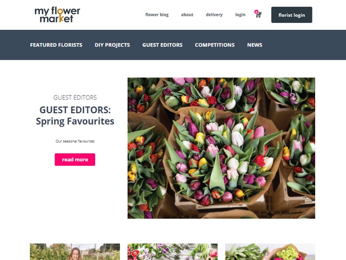Open the shopping cart icon

coord(258,15)
